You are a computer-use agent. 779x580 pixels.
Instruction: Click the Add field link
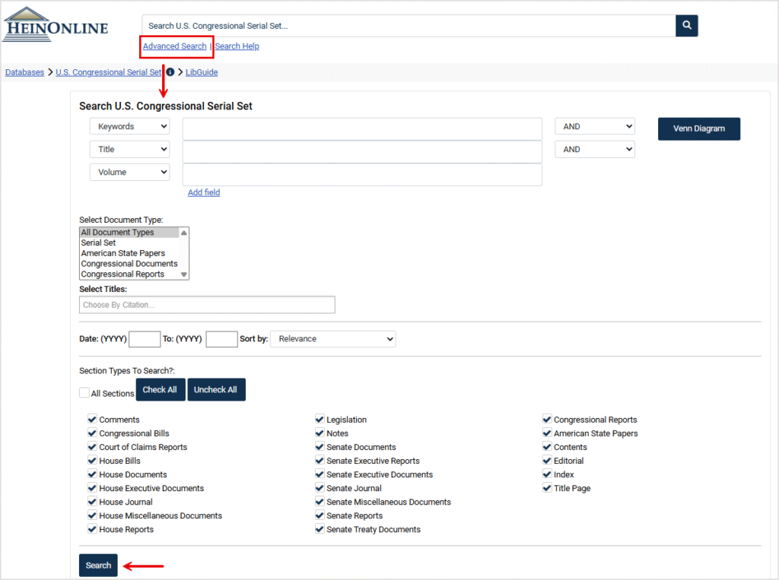click(204, 192)
